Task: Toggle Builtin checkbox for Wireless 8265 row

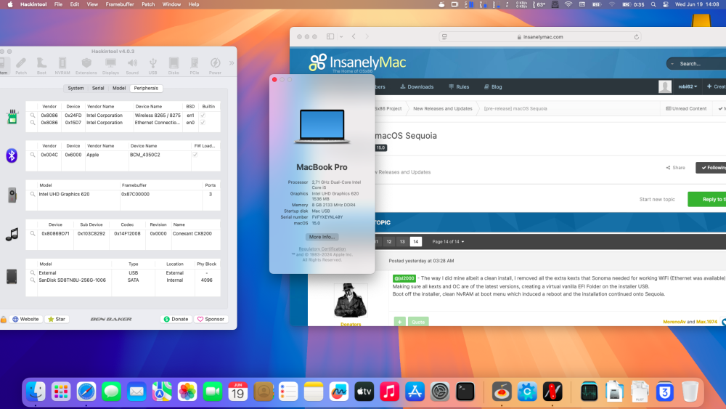Action: click(203, 116)
